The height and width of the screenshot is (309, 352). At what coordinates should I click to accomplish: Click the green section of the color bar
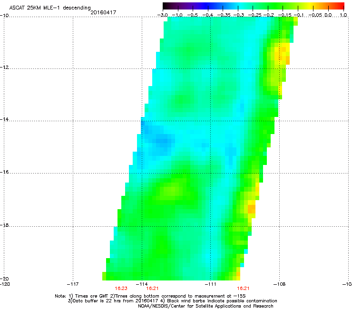pos(274,6)
